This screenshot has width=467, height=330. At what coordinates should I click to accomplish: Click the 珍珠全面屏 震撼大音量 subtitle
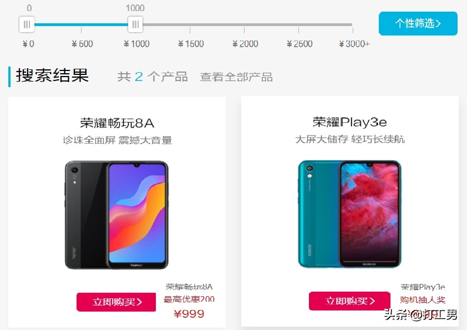118,140
